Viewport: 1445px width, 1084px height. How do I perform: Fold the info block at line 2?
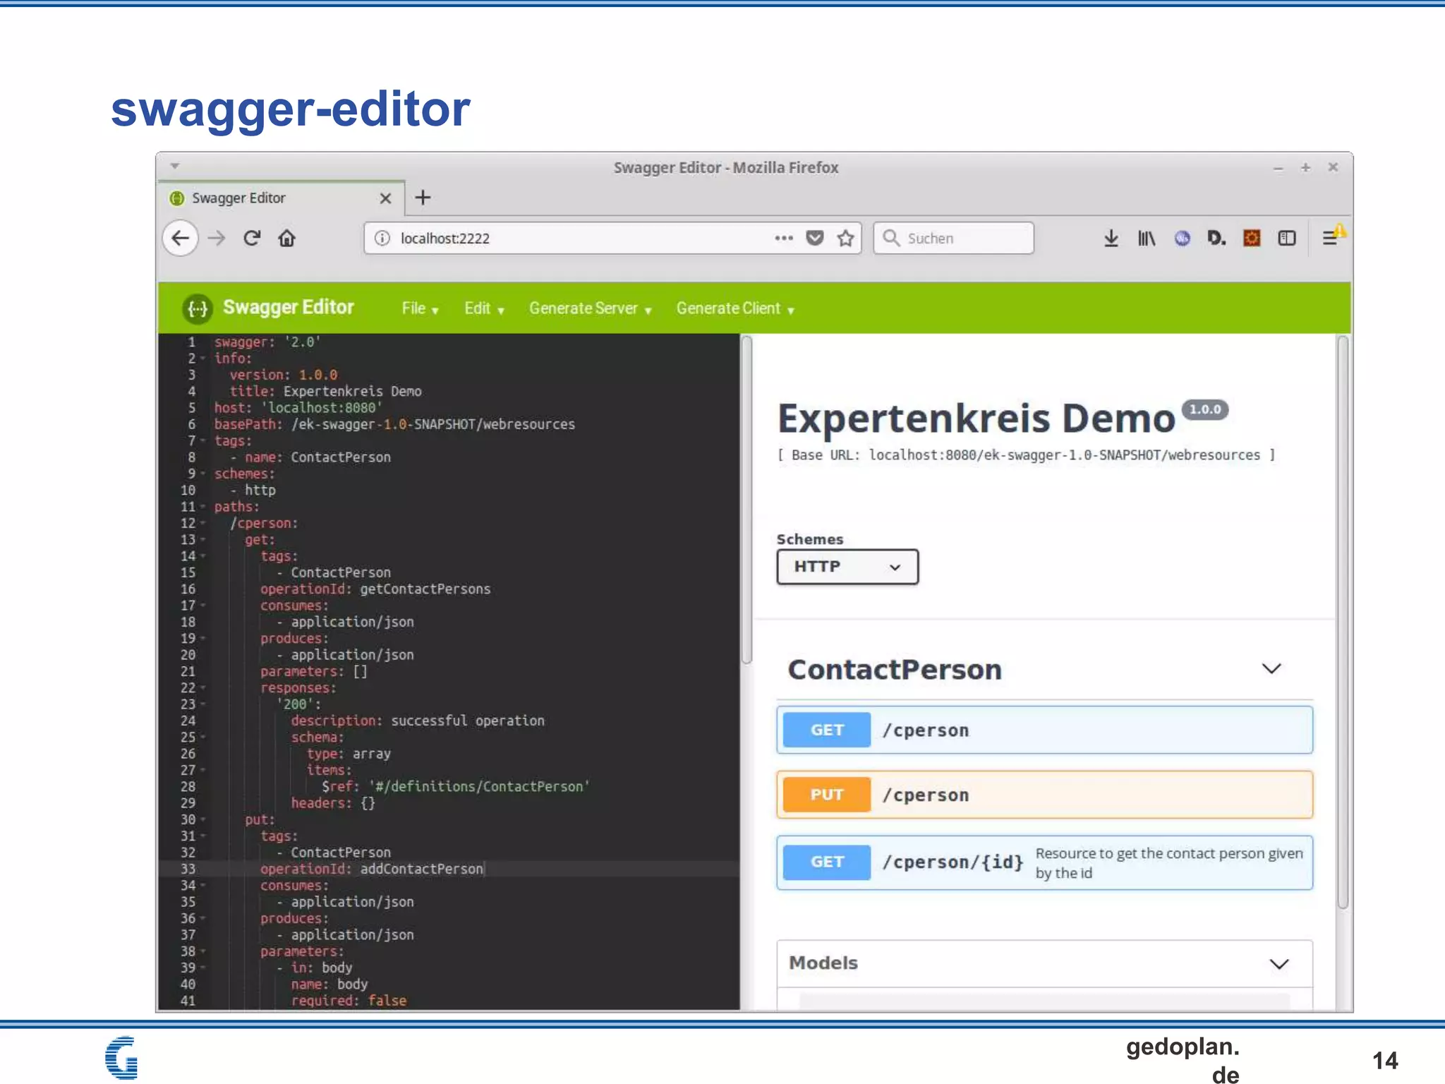203,359
